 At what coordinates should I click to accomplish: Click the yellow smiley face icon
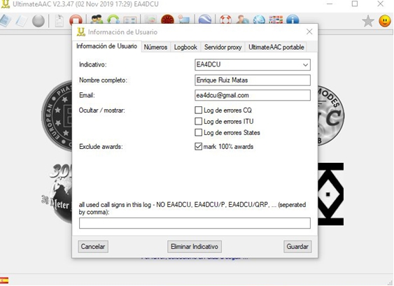[x=385, y=21]
